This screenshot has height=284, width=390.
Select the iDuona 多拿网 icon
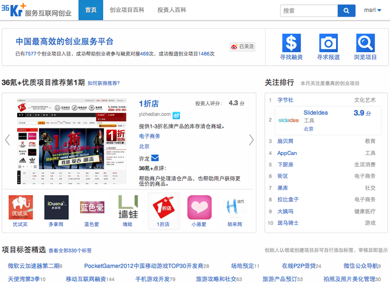[56, 207]
